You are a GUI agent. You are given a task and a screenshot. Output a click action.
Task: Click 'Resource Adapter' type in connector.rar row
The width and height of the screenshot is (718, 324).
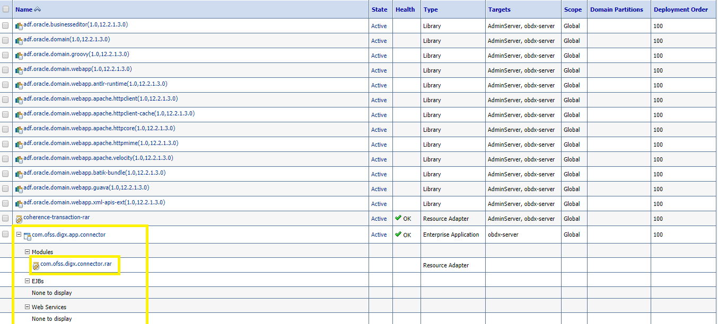click(446, 265)
